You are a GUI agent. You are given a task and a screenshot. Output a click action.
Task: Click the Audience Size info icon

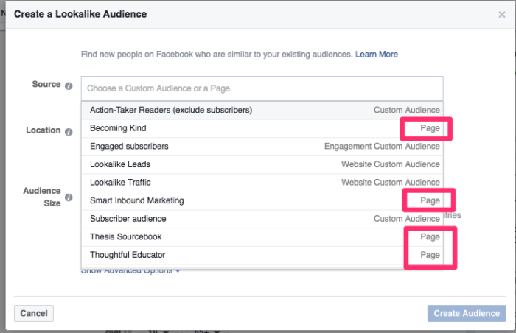point(69,197)
